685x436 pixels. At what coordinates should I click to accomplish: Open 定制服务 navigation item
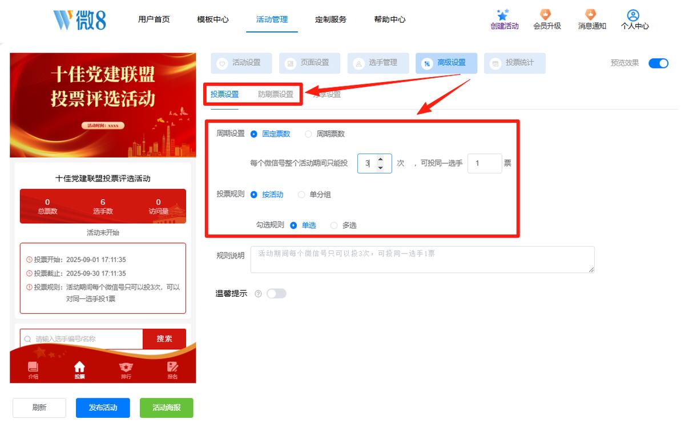(331, 19)
